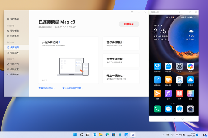This screenshot has height=138, width=208.
Task: Switch to 电脑投屏 in the sidebar
Action: tap(14, 53)
